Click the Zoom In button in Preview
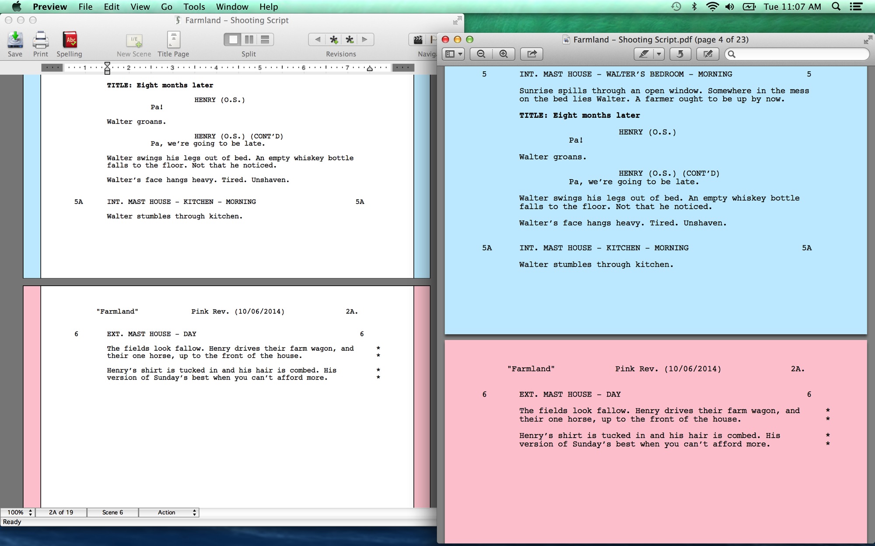Viewport: 875px width, 546px height. pos(504,54)
